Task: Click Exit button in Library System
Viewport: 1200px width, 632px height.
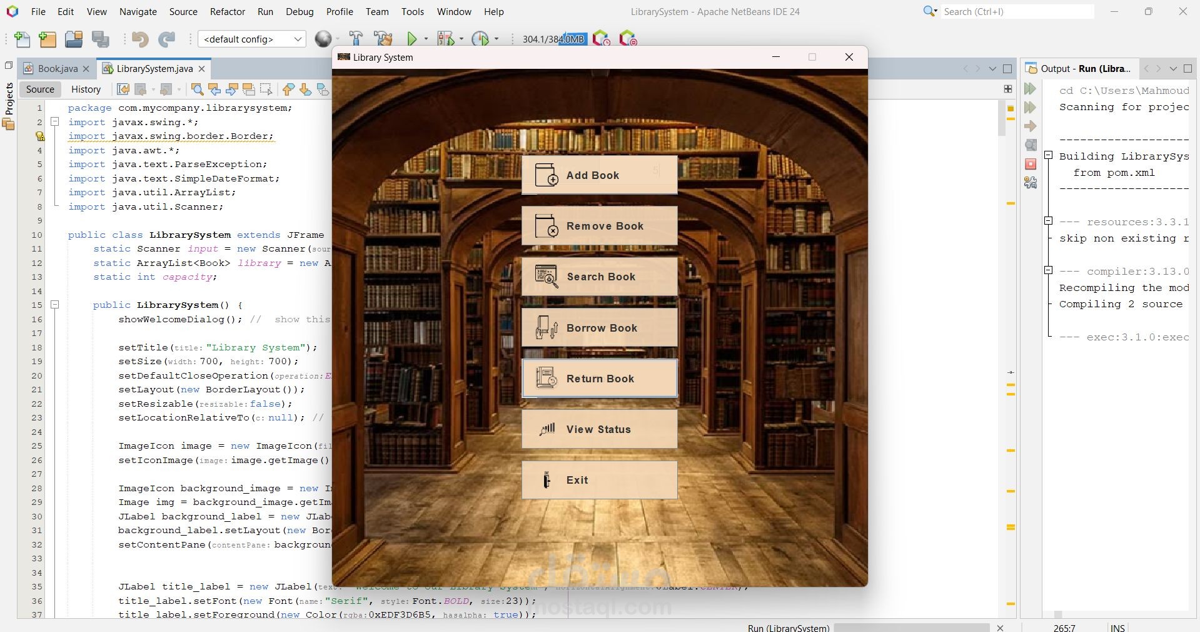Action: click(600, 480)
